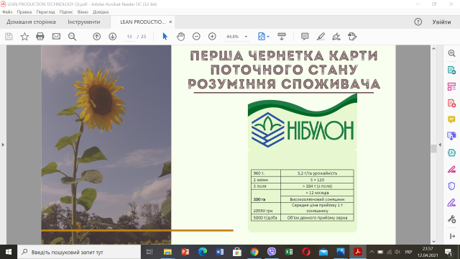Open More Tools wrench icon
The height and width of the screenshot is (259, 460).
click(x=451, y=219)
